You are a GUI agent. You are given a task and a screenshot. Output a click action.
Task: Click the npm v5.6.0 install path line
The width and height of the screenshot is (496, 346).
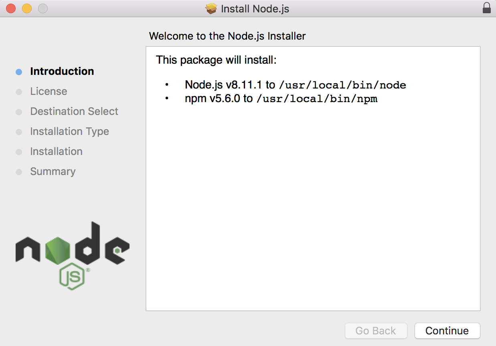coord(281,99)
